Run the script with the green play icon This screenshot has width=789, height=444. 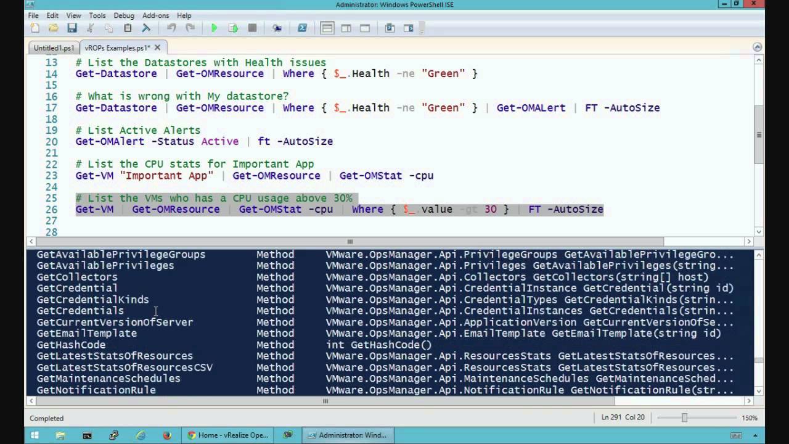214,28
